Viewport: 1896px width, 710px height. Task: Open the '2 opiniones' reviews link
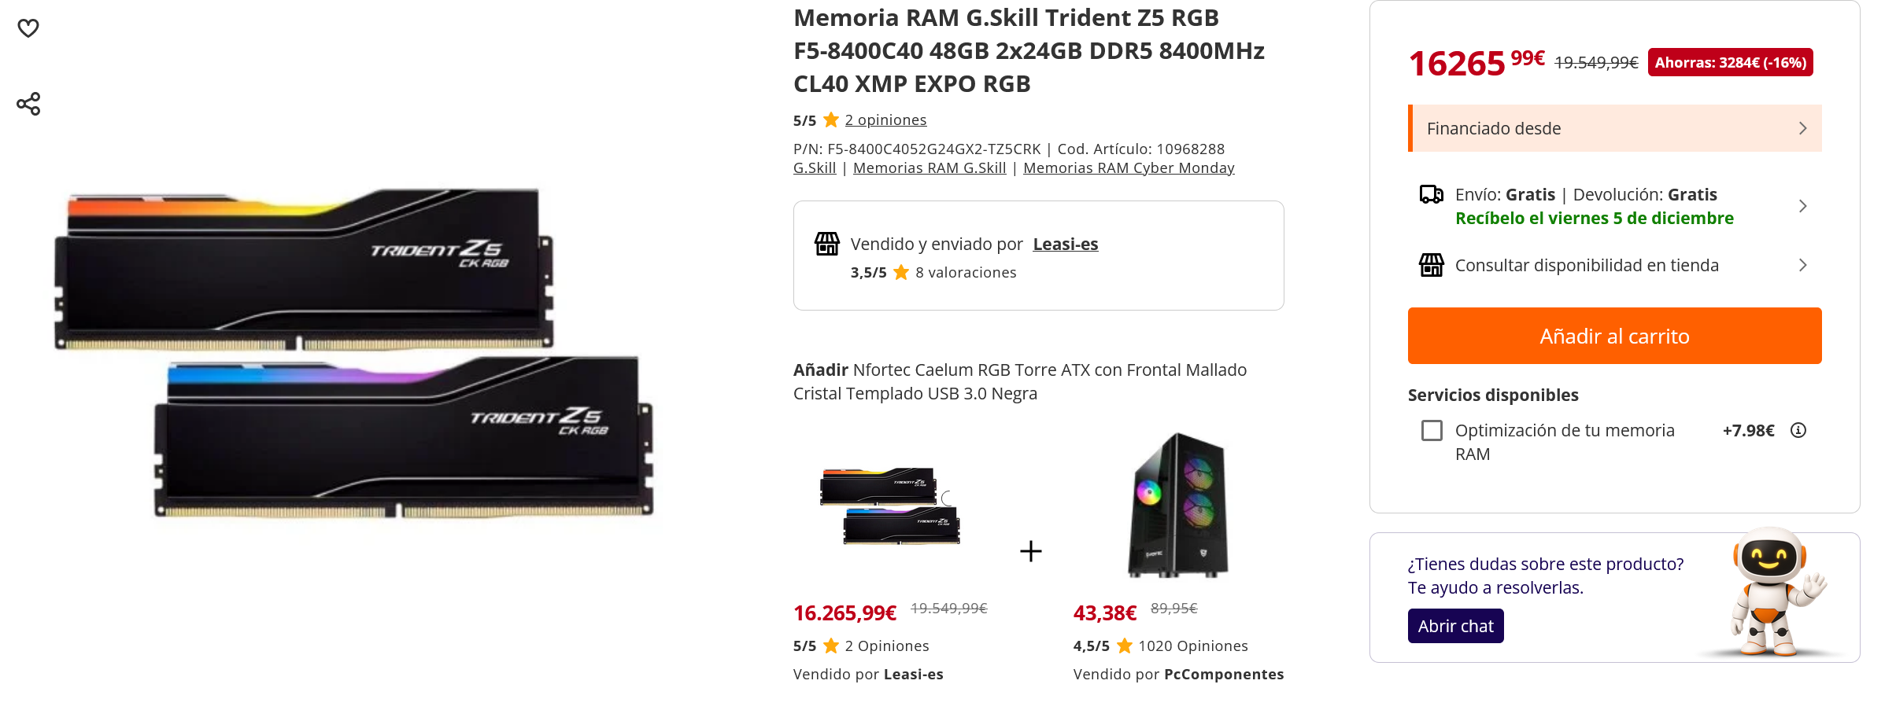pyautogui.click(x=885, y=120)
